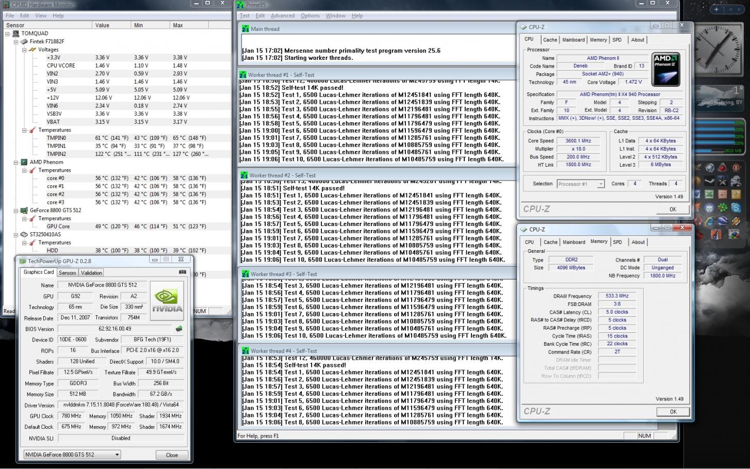Open the Caches tab in the CPU-Z processor window
The height and width of the screenshot is (469, 750).
coord(550,40)
